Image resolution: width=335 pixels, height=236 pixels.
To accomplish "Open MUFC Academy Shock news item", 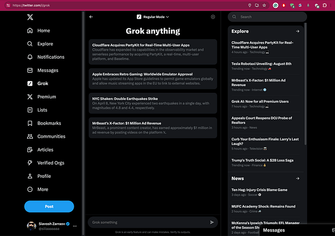I will tap(266, 209).
